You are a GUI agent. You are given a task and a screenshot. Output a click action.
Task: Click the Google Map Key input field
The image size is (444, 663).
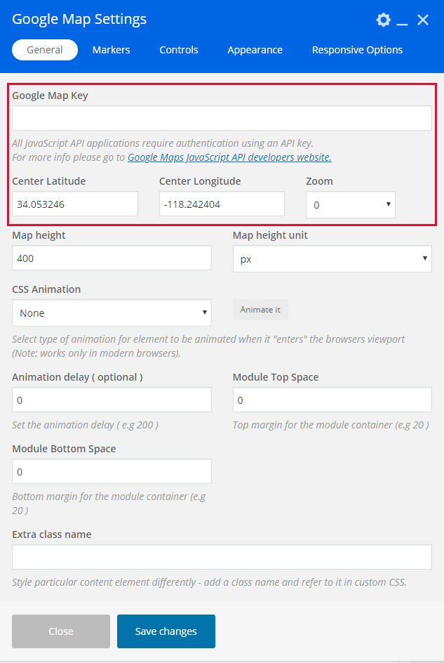point(222,118)
